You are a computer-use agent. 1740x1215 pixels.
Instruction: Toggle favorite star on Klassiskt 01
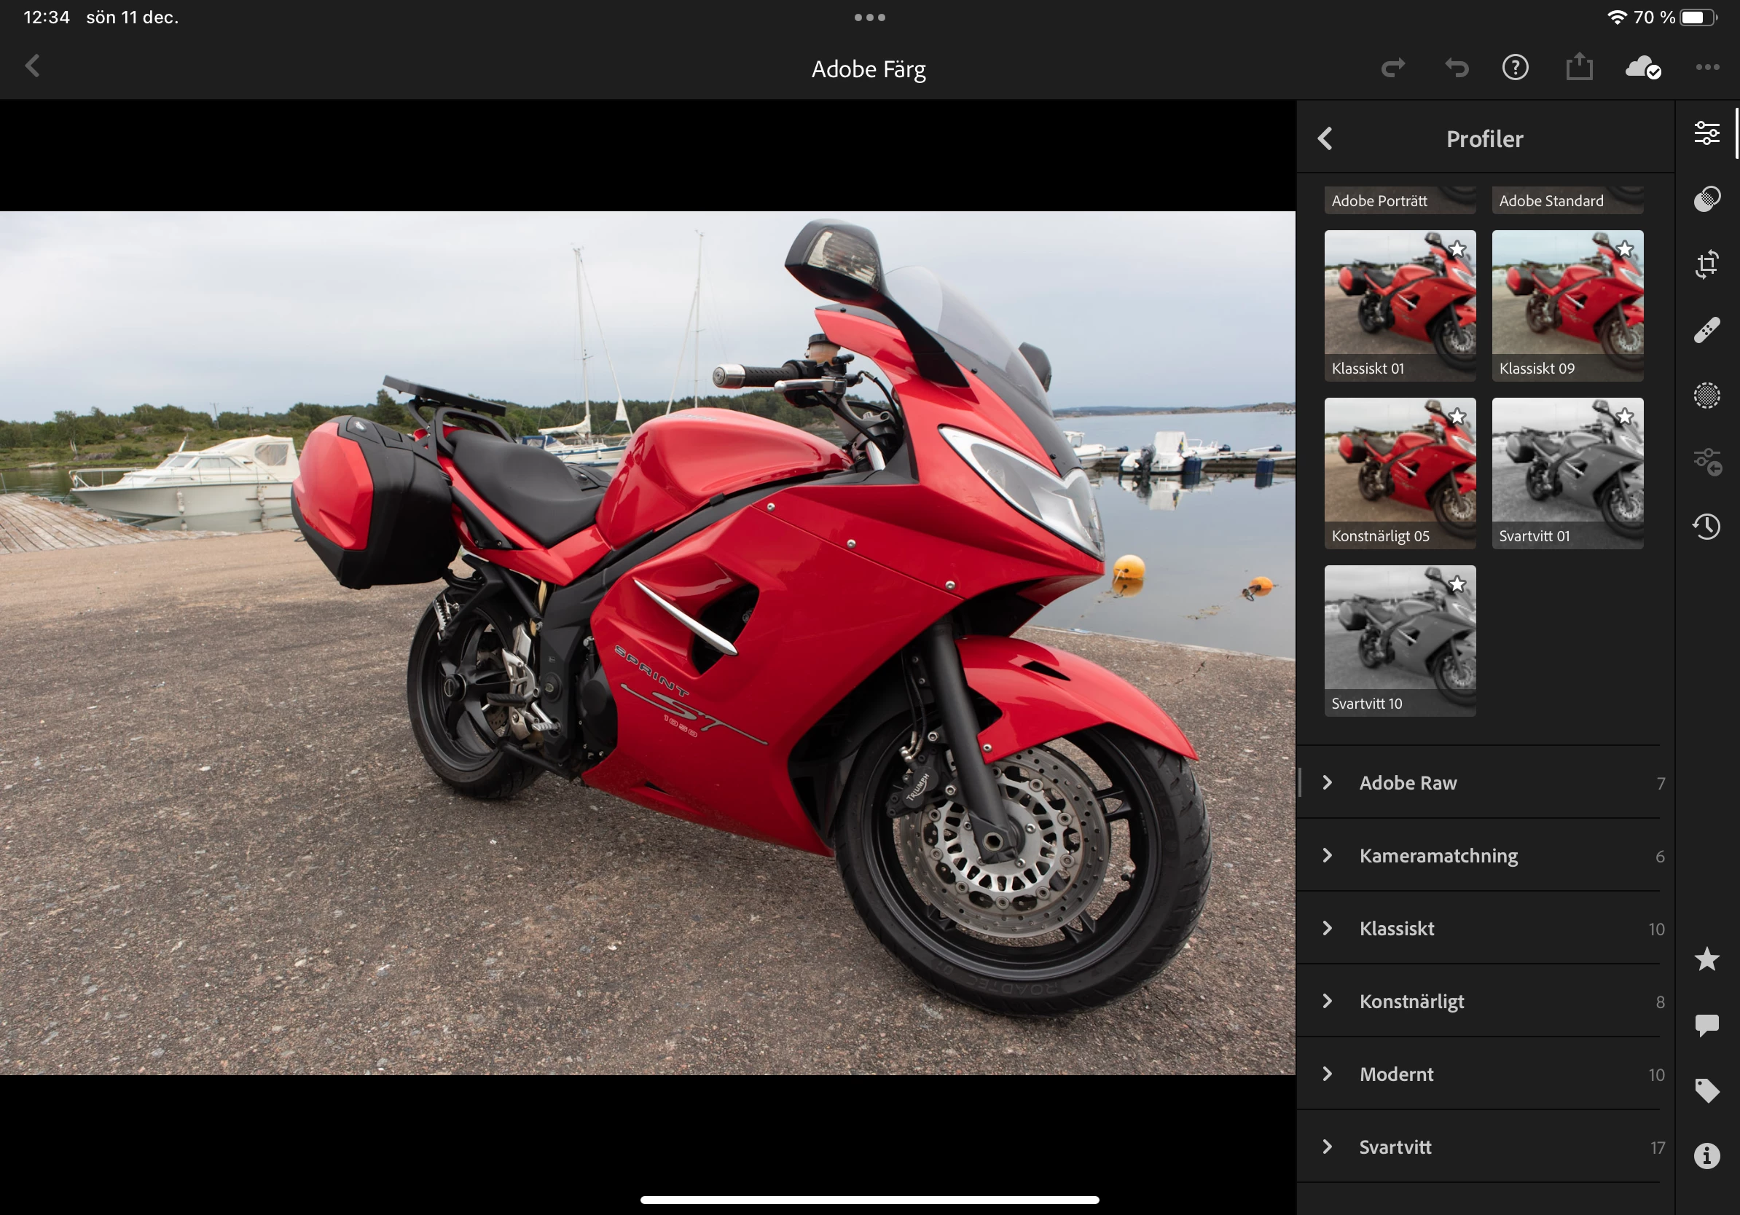click(x=1457, y=249)
